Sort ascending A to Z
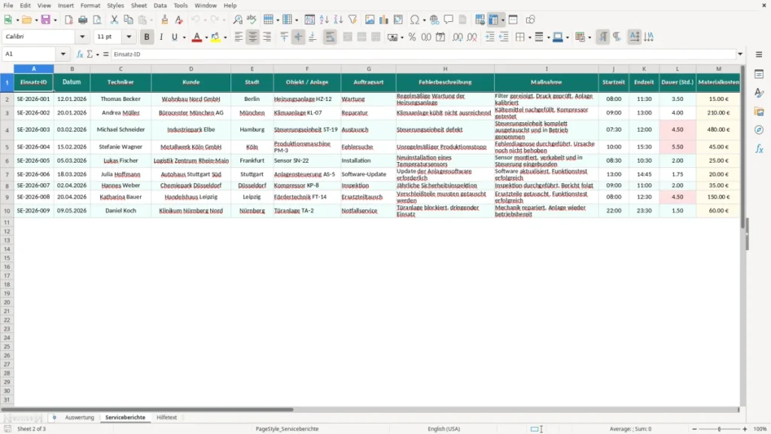Viewport: 771px width, 434px height. click(x=324, y=20)
